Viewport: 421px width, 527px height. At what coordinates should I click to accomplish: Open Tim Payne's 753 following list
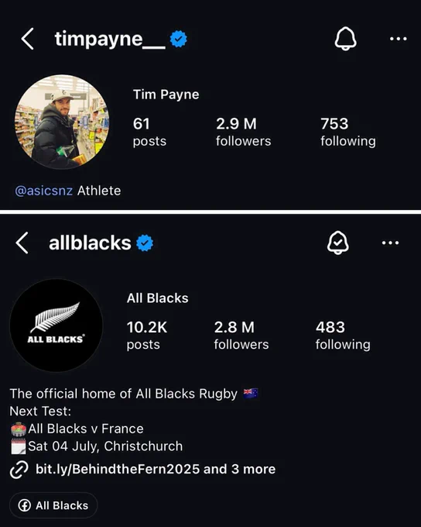(348, 132)
